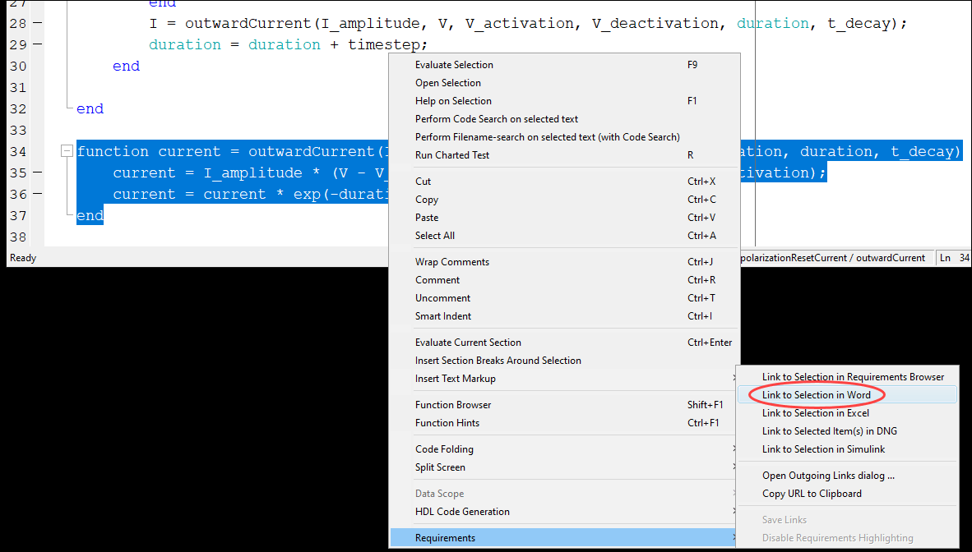
Task: Select Evaluate Selection from the context menu
Action: pos(454,64)
